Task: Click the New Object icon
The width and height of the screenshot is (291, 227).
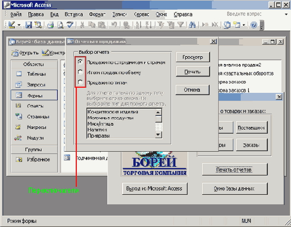Action: (237, 25)
